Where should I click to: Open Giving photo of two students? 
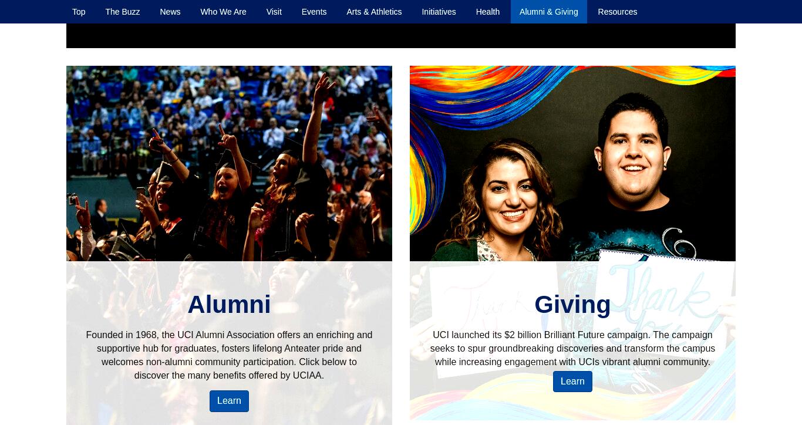572,163
